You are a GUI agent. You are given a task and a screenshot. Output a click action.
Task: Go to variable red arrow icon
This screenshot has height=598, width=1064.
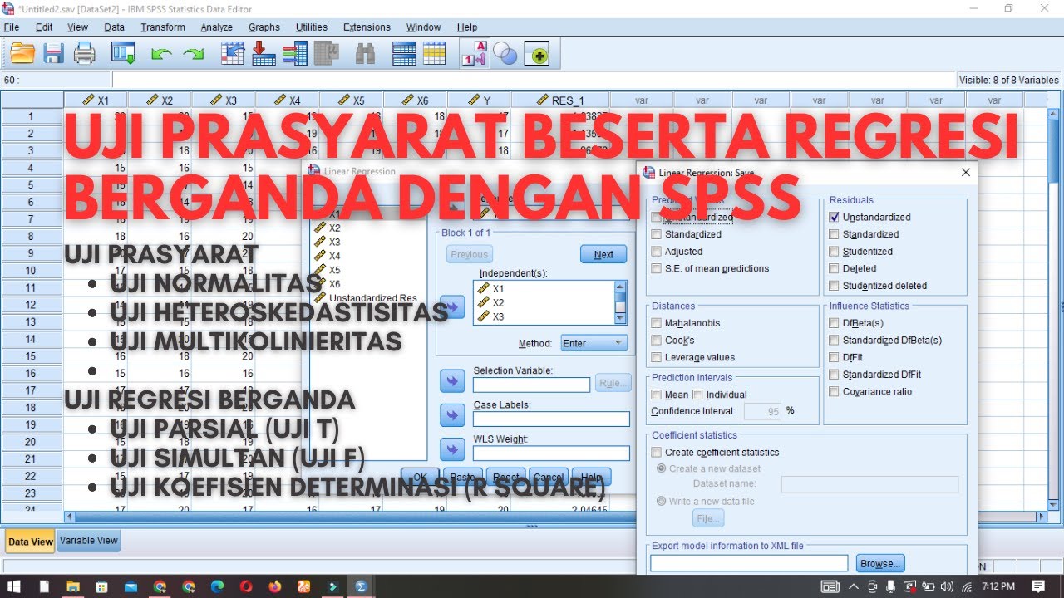click(x=264, y=54)
